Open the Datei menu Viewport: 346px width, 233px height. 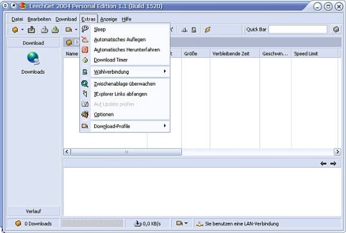point(17,20)
